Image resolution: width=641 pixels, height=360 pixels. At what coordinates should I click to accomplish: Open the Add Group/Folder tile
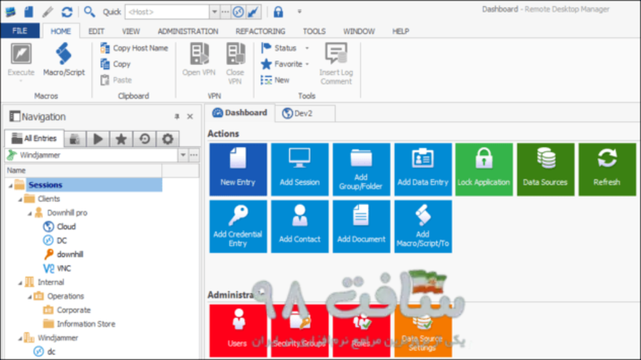click(361, 169)
